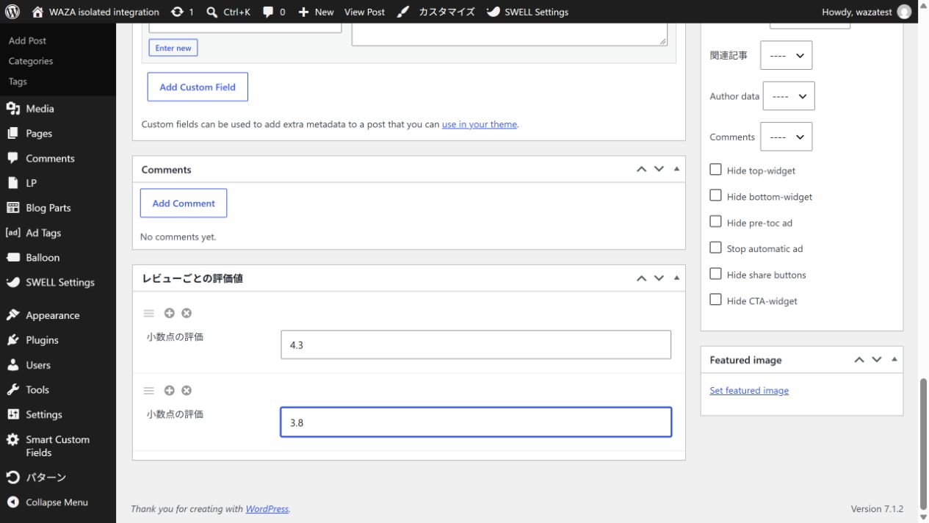Enable Hide top-widget checkbox
929x523 pixels.
point(715,170)
